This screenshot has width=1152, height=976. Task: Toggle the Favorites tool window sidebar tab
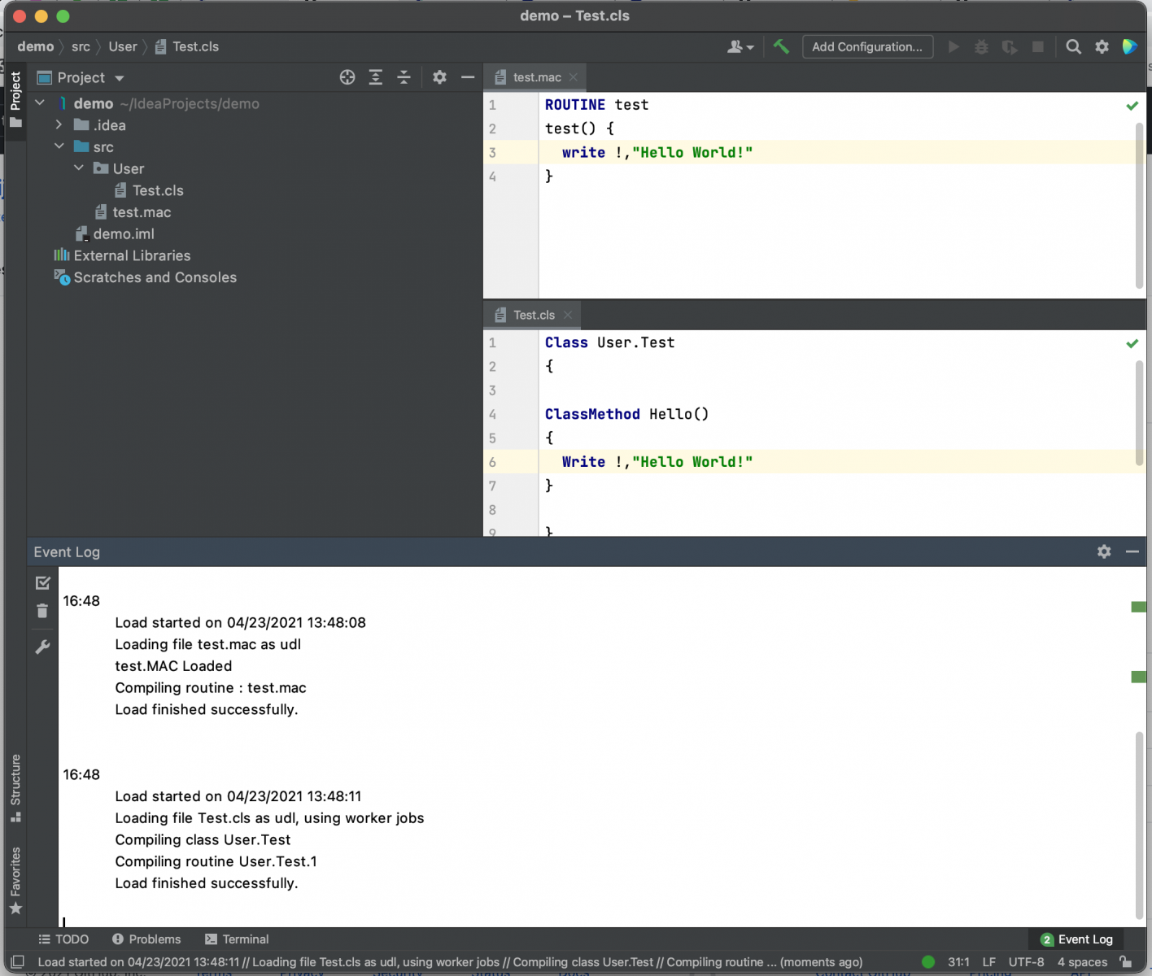[15, 879]
